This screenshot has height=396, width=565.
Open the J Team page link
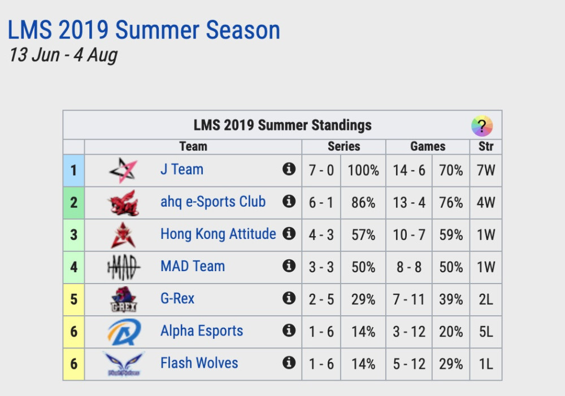click(x=182, y=169)
